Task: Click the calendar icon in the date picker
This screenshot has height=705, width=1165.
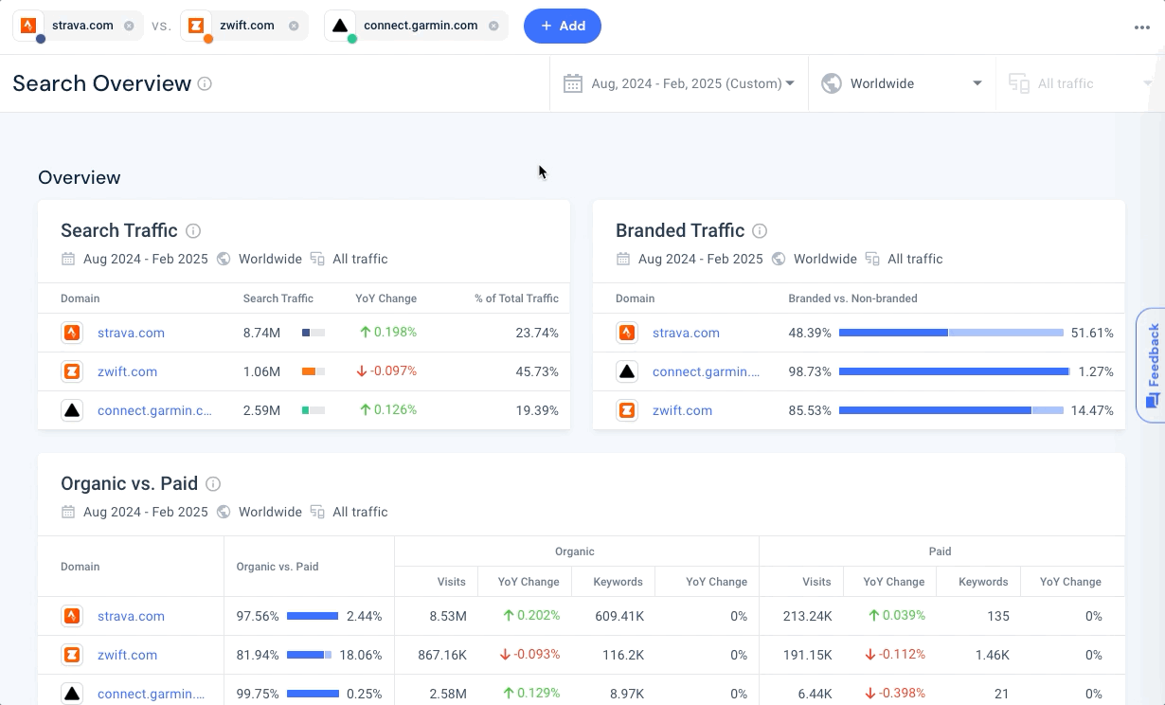Action: click(573, 83)
